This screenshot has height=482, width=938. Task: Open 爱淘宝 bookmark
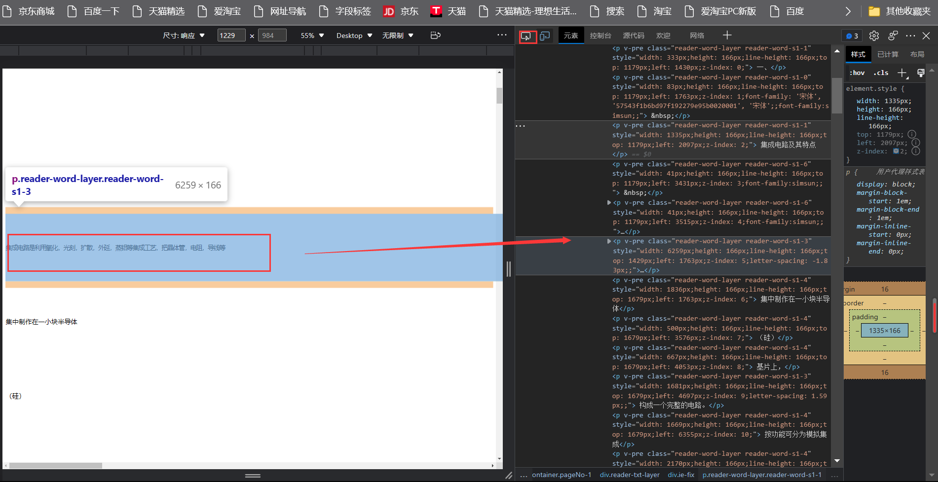pos(219,11)
